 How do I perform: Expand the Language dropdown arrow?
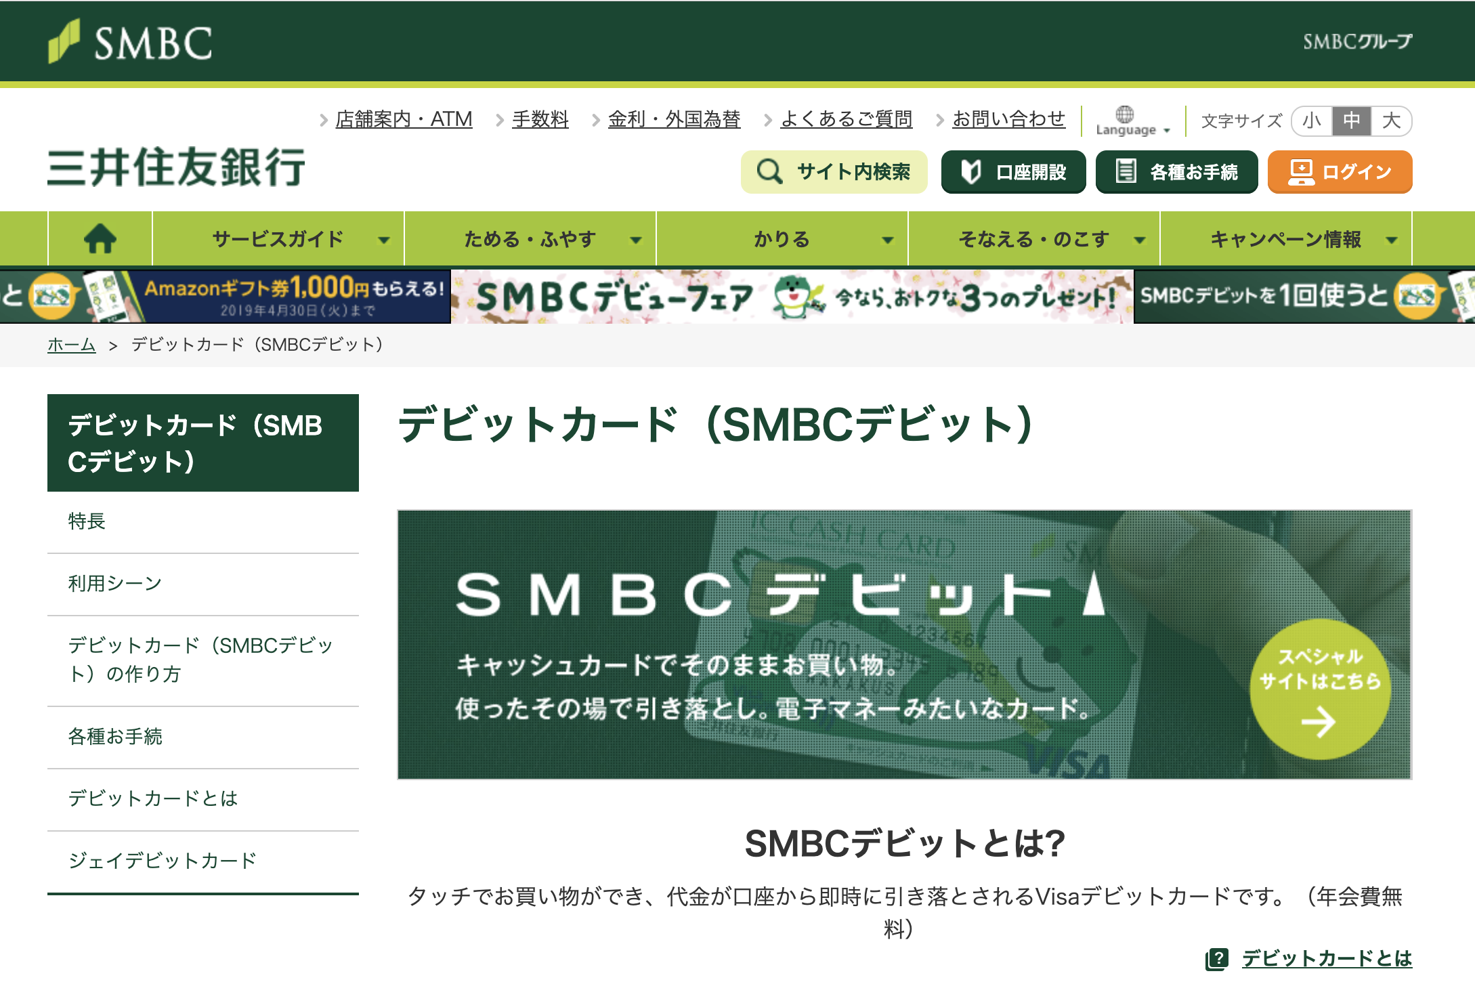[1167, 131]
